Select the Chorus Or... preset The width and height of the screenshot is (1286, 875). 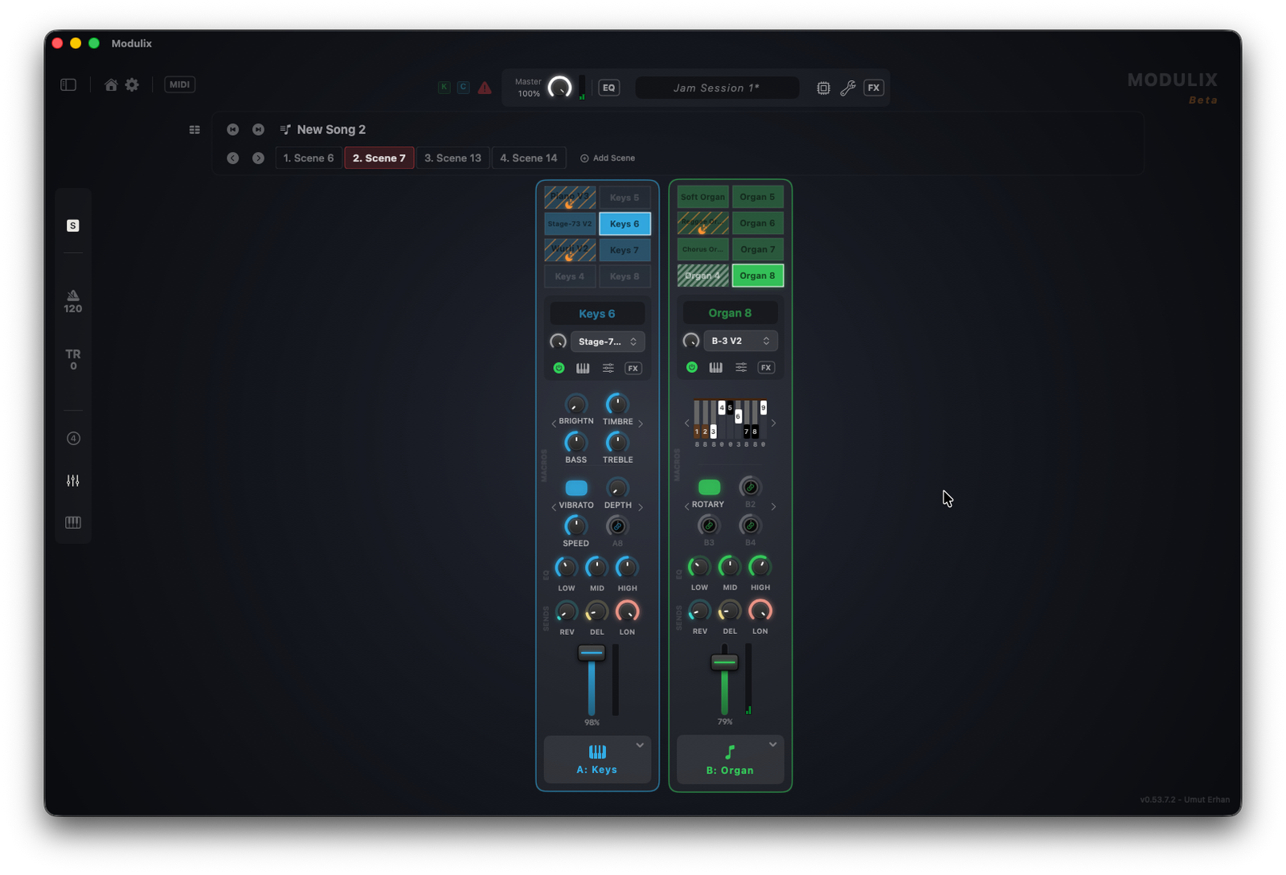[x=702, y=249]
